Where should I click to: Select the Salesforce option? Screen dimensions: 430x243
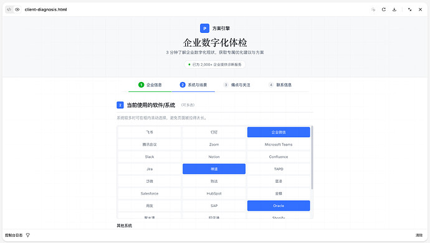coord(150,193)
